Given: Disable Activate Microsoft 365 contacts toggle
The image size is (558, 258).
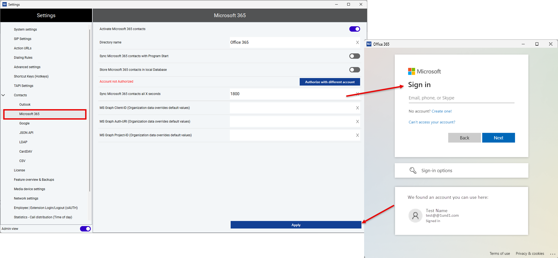Looking at the screenshot, I should tap(354, 29).
